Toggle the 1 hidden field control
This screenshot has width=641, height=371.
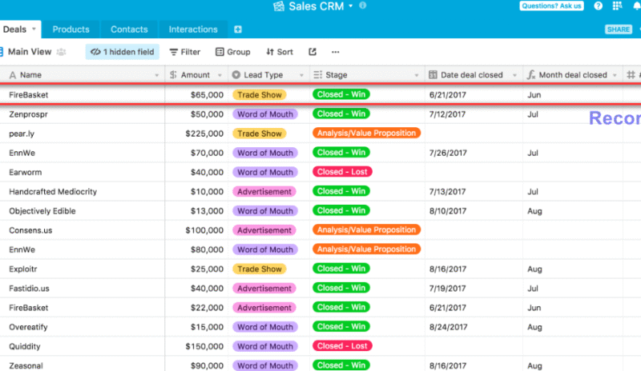coord(122,52)
